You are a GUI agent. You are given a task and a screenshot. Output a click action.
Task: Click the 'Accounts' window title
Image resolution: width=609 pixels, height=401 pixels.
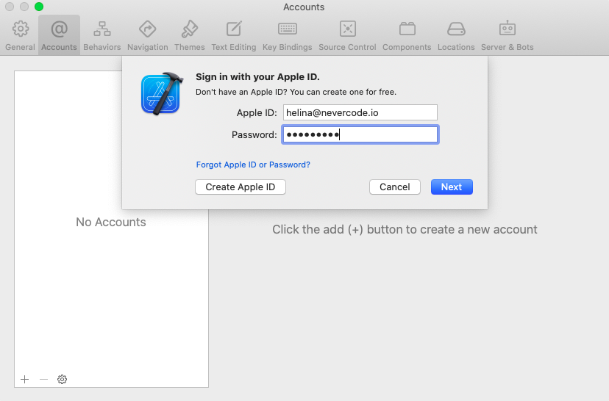coord(304,7)
